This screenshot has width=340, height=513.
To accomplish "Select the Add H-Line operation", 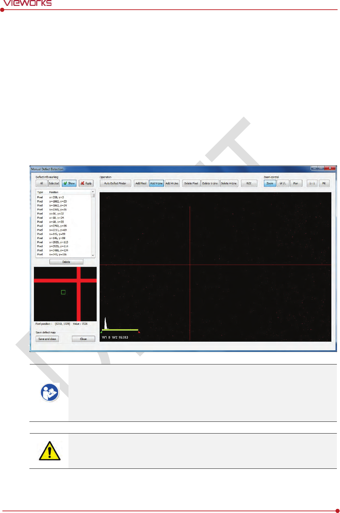I will tap(172, 183).
